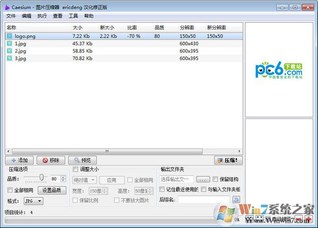Click the file icon beside logo.png
Image resolution: width=318 pixels, height=228 pixels.
point(10,36)
